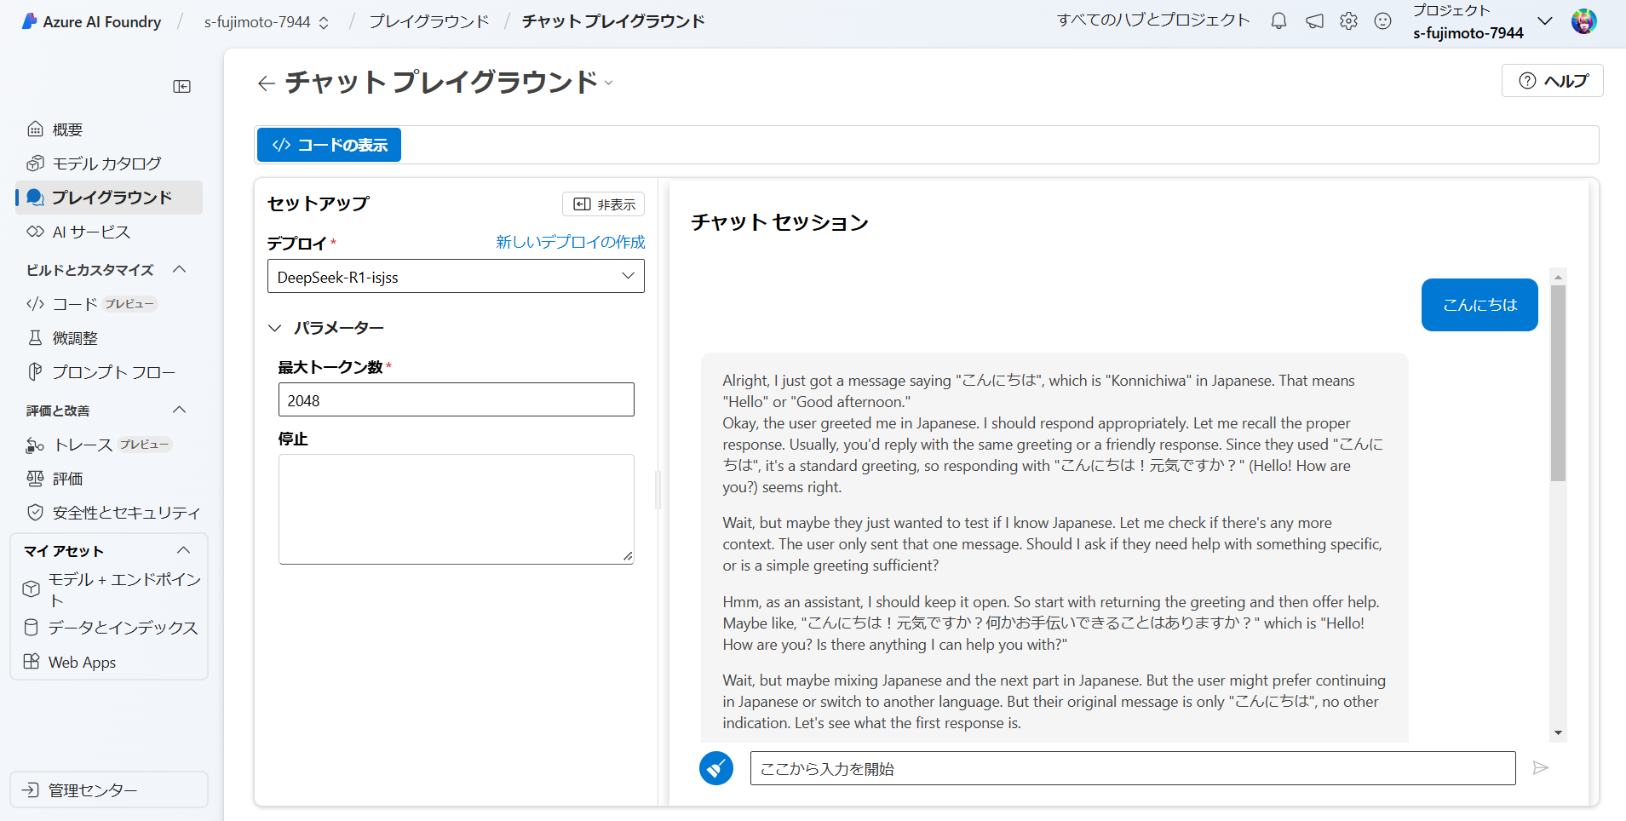The width and height of the screenshot is (1626, 821).
Task: Click the こんにちは user message bubble
Action: click(x=1479, y=305)
